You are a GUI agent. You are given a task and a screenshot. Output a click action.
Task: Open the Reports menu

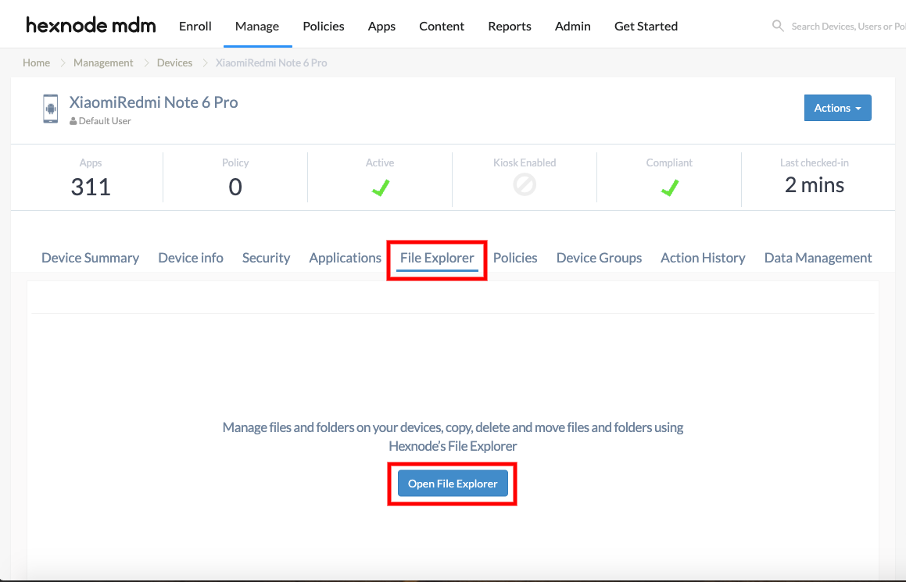(x=510, y=26)
